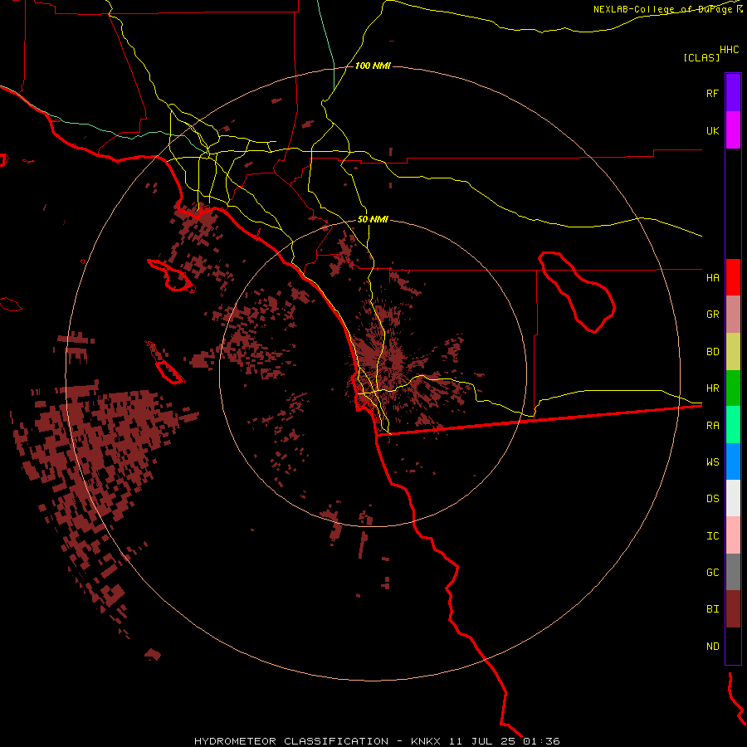747x747 pixels.
Task: Click the 'ND' legend label
Action: (x=712, y=646)
